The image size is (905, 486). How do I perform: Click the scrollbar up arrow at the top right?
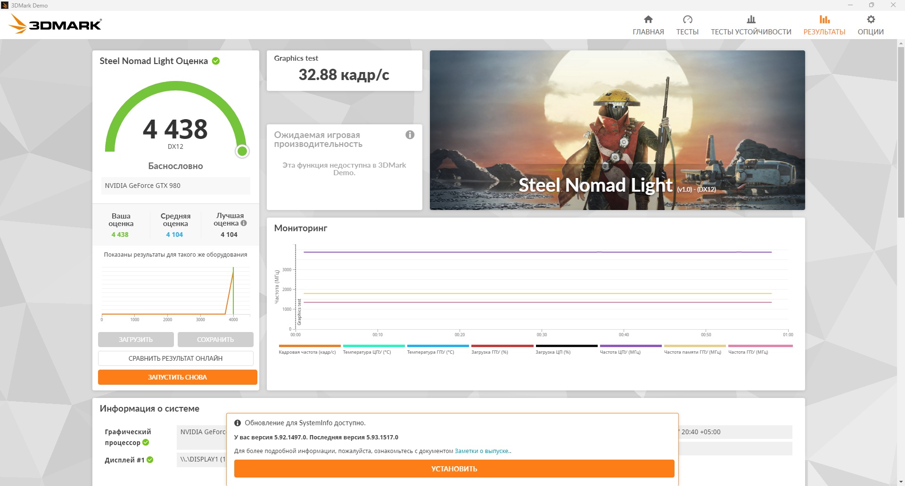click(x=901, y=43)
